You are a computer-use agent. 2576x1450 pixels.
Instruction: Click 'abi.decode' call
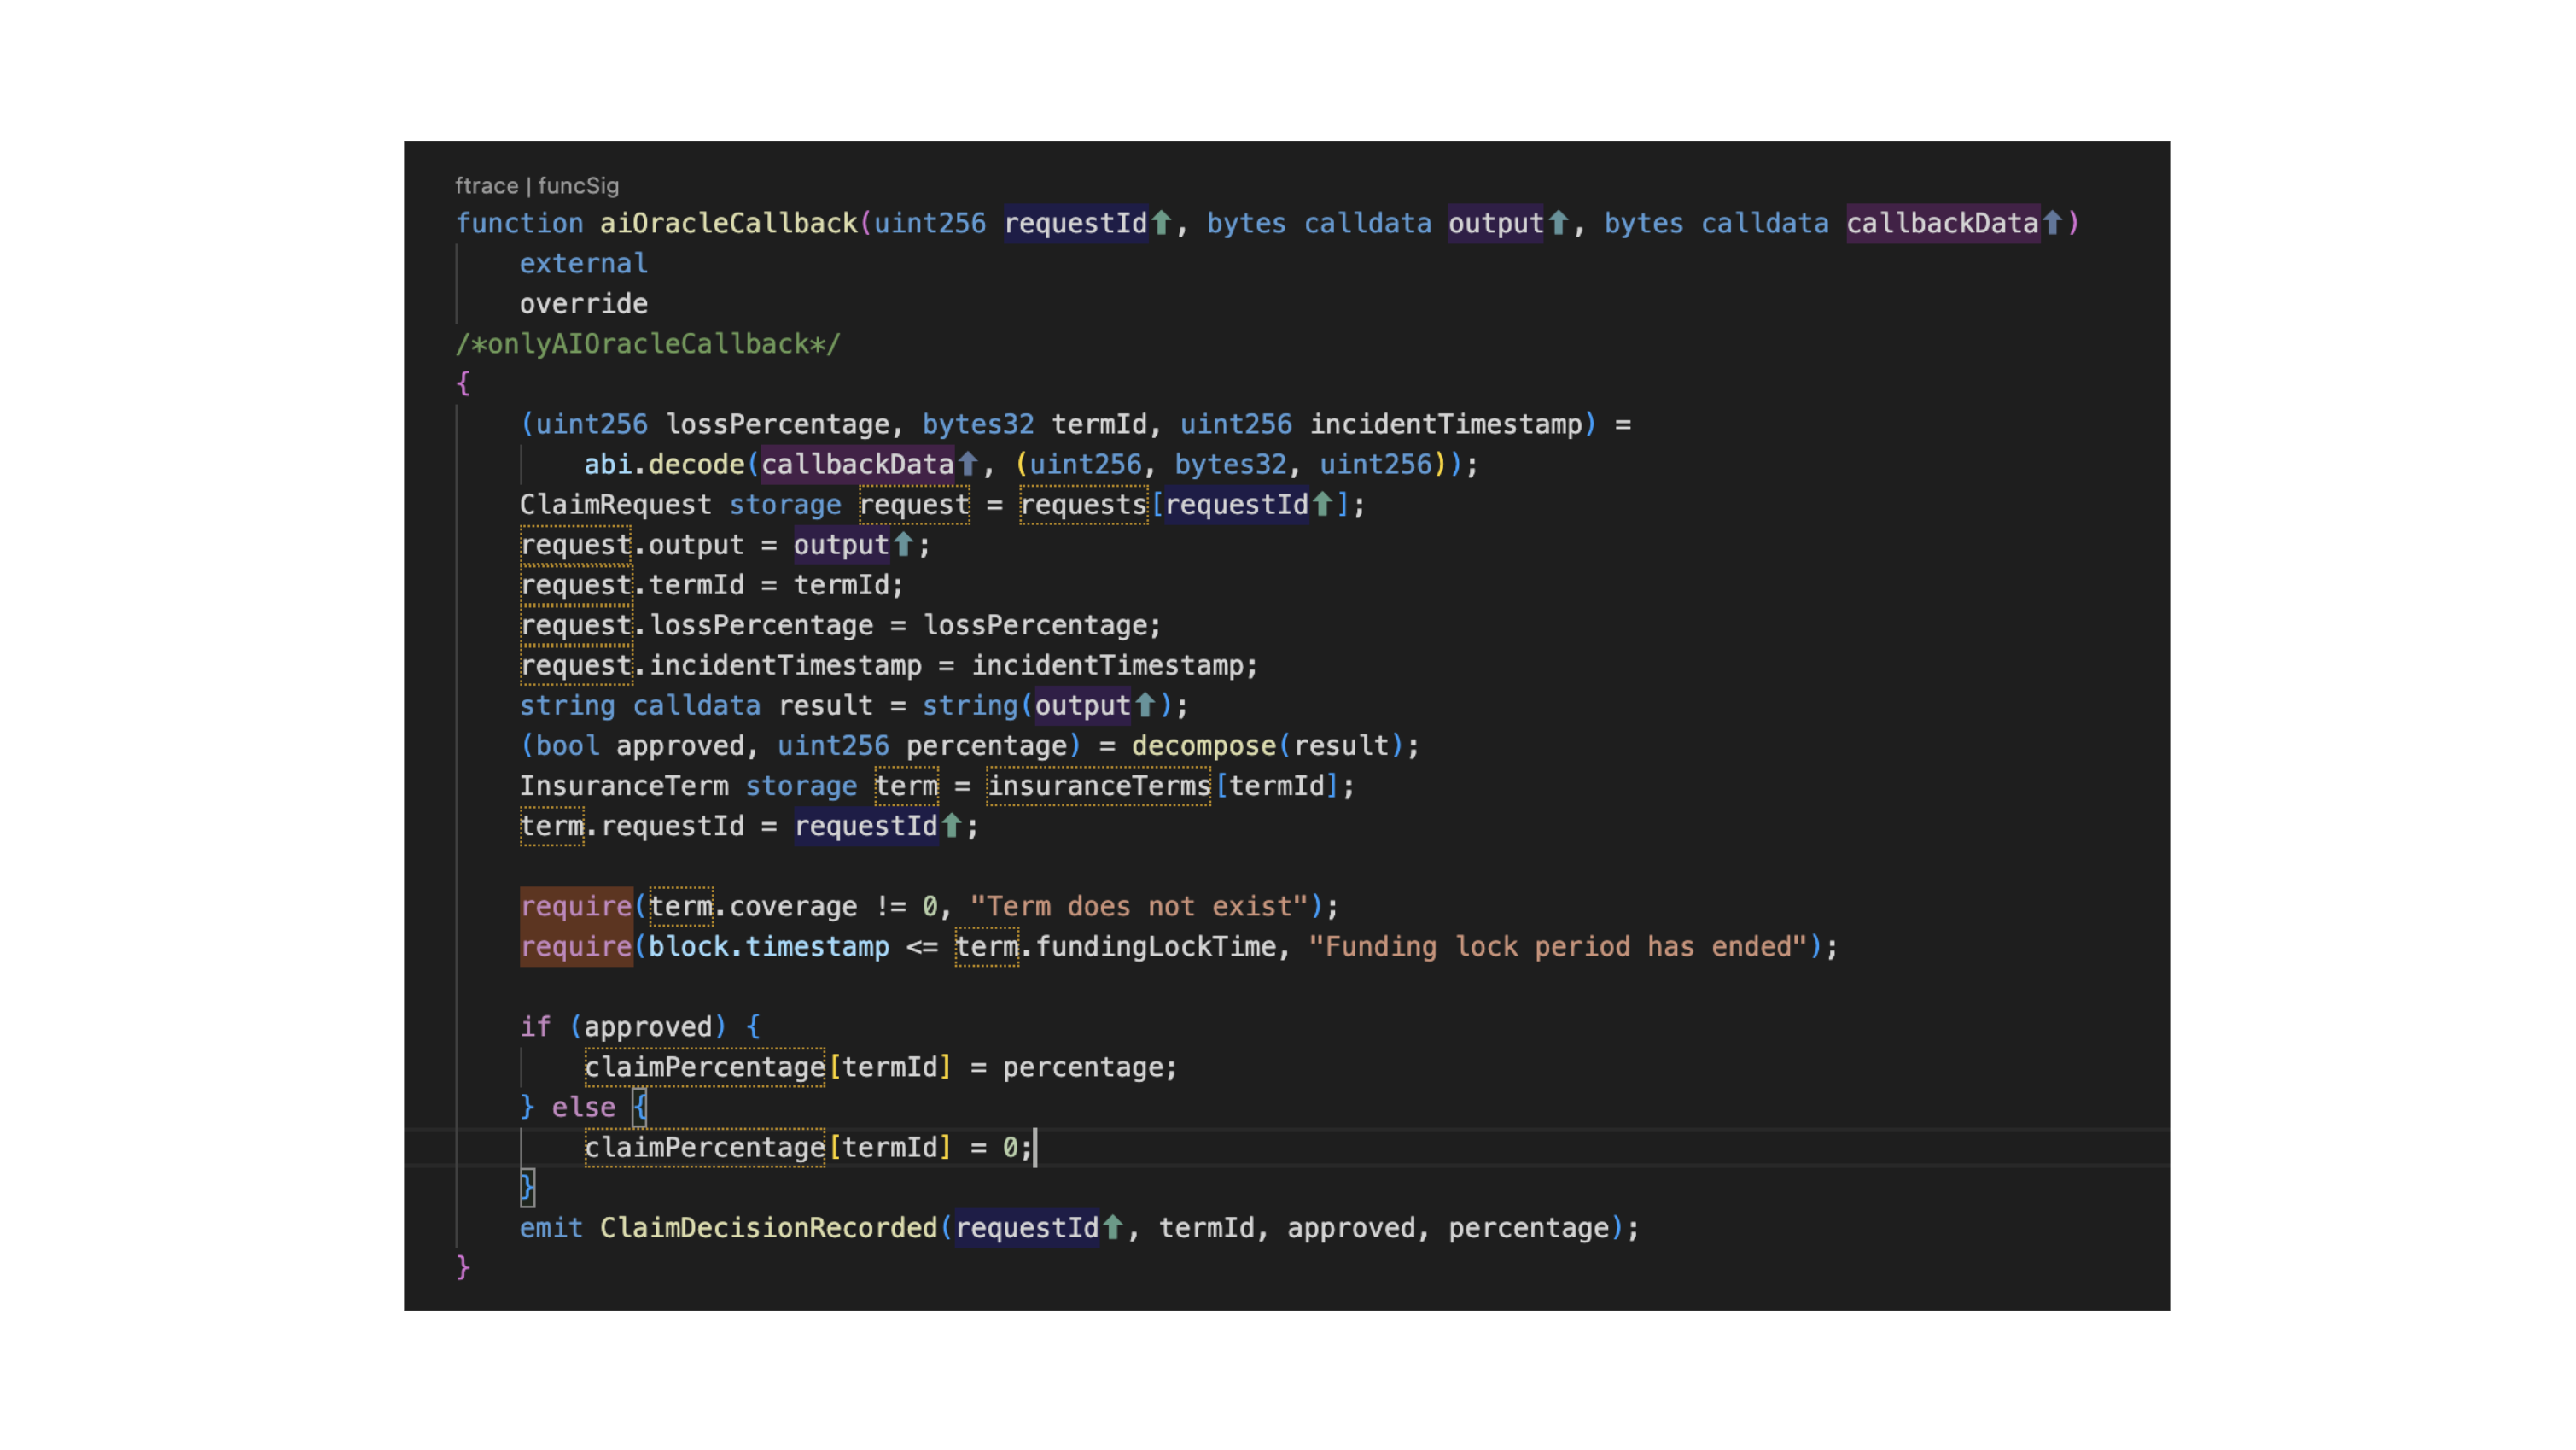(x=664, y=465)
